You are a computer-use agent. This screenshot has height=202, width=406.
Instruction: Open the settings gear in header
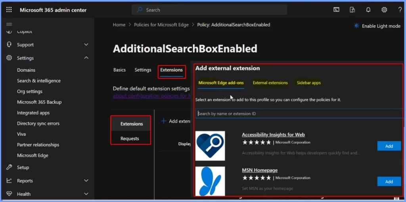[x=384, y=10]
